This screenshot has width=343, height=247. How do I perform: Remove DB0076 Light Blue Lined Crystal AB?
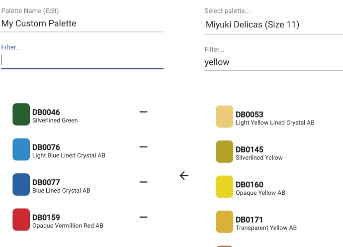143,147
